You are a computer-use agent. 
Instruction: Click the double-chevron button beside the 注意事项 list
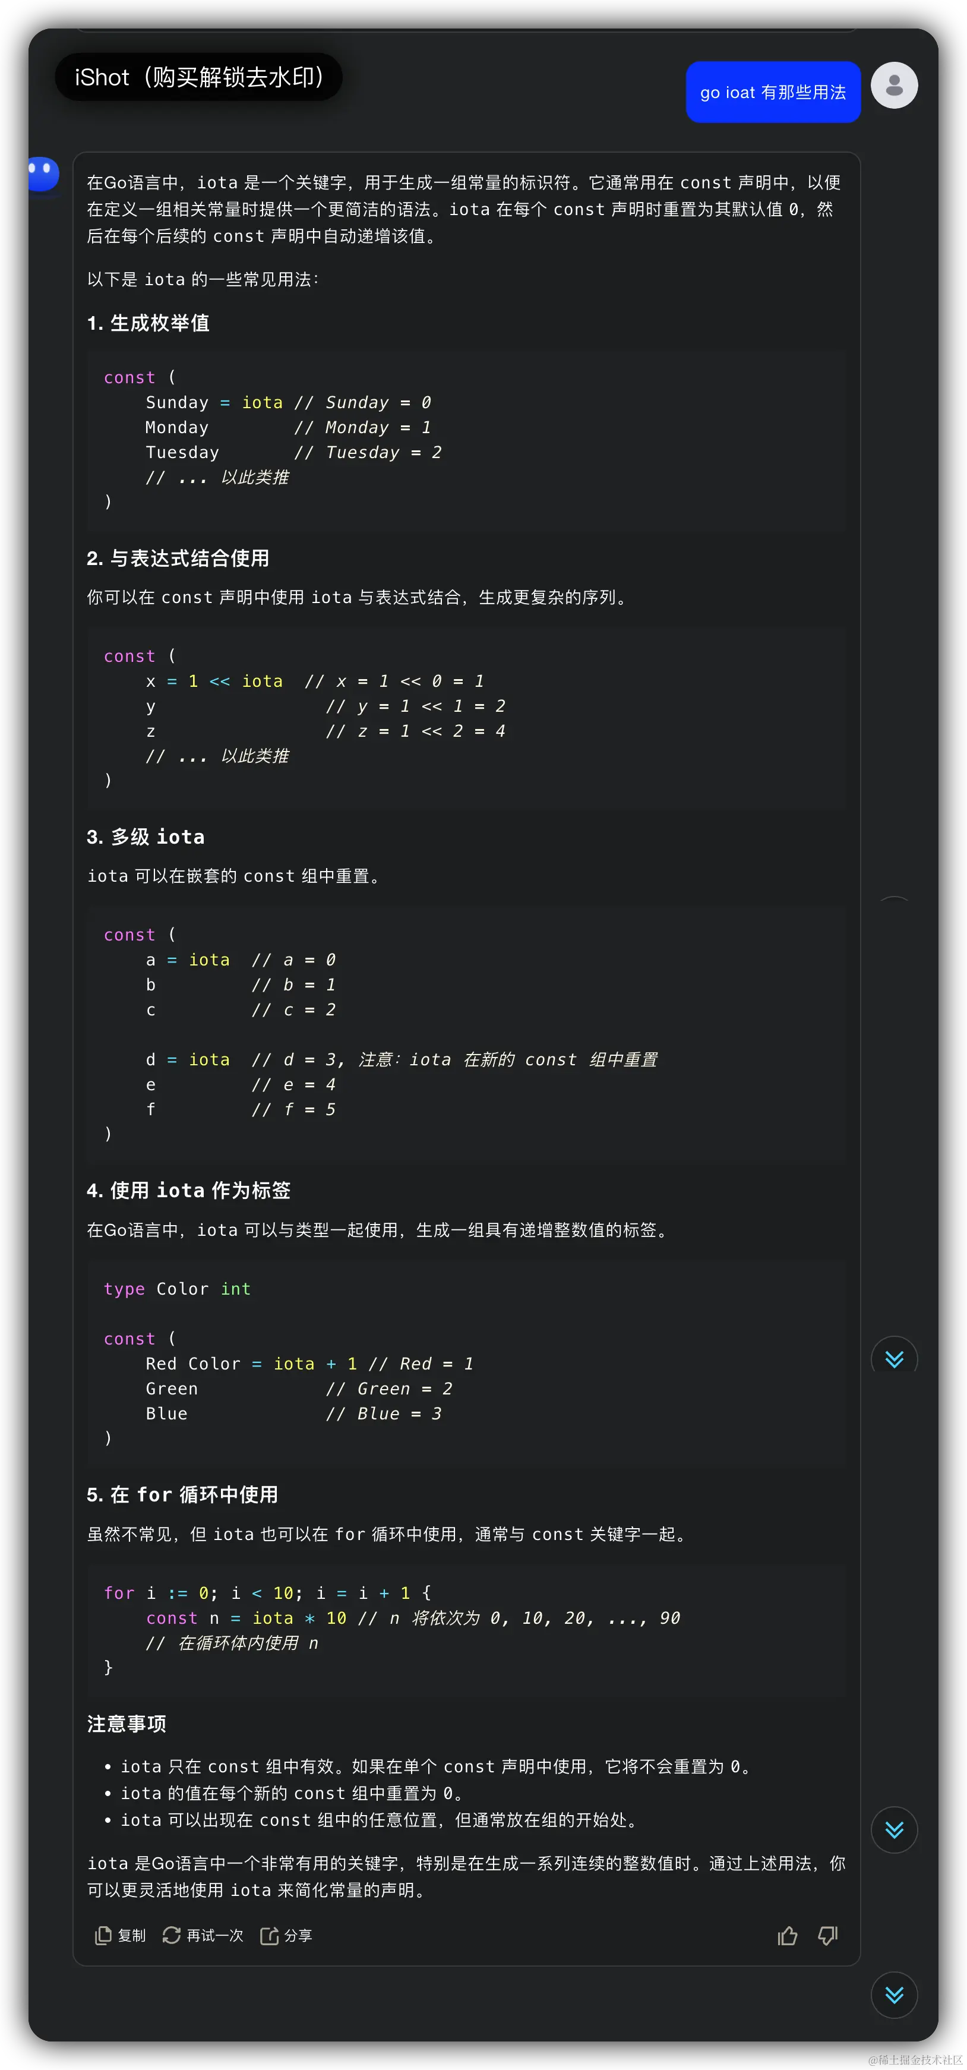[894, 1830]
